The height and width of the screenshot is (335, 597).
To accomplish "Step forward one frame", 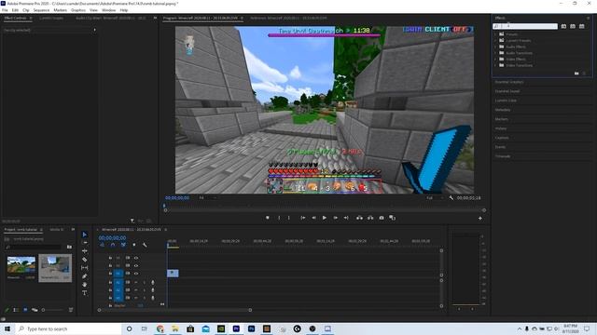I will pyautogui.click(x=336, y=218).
